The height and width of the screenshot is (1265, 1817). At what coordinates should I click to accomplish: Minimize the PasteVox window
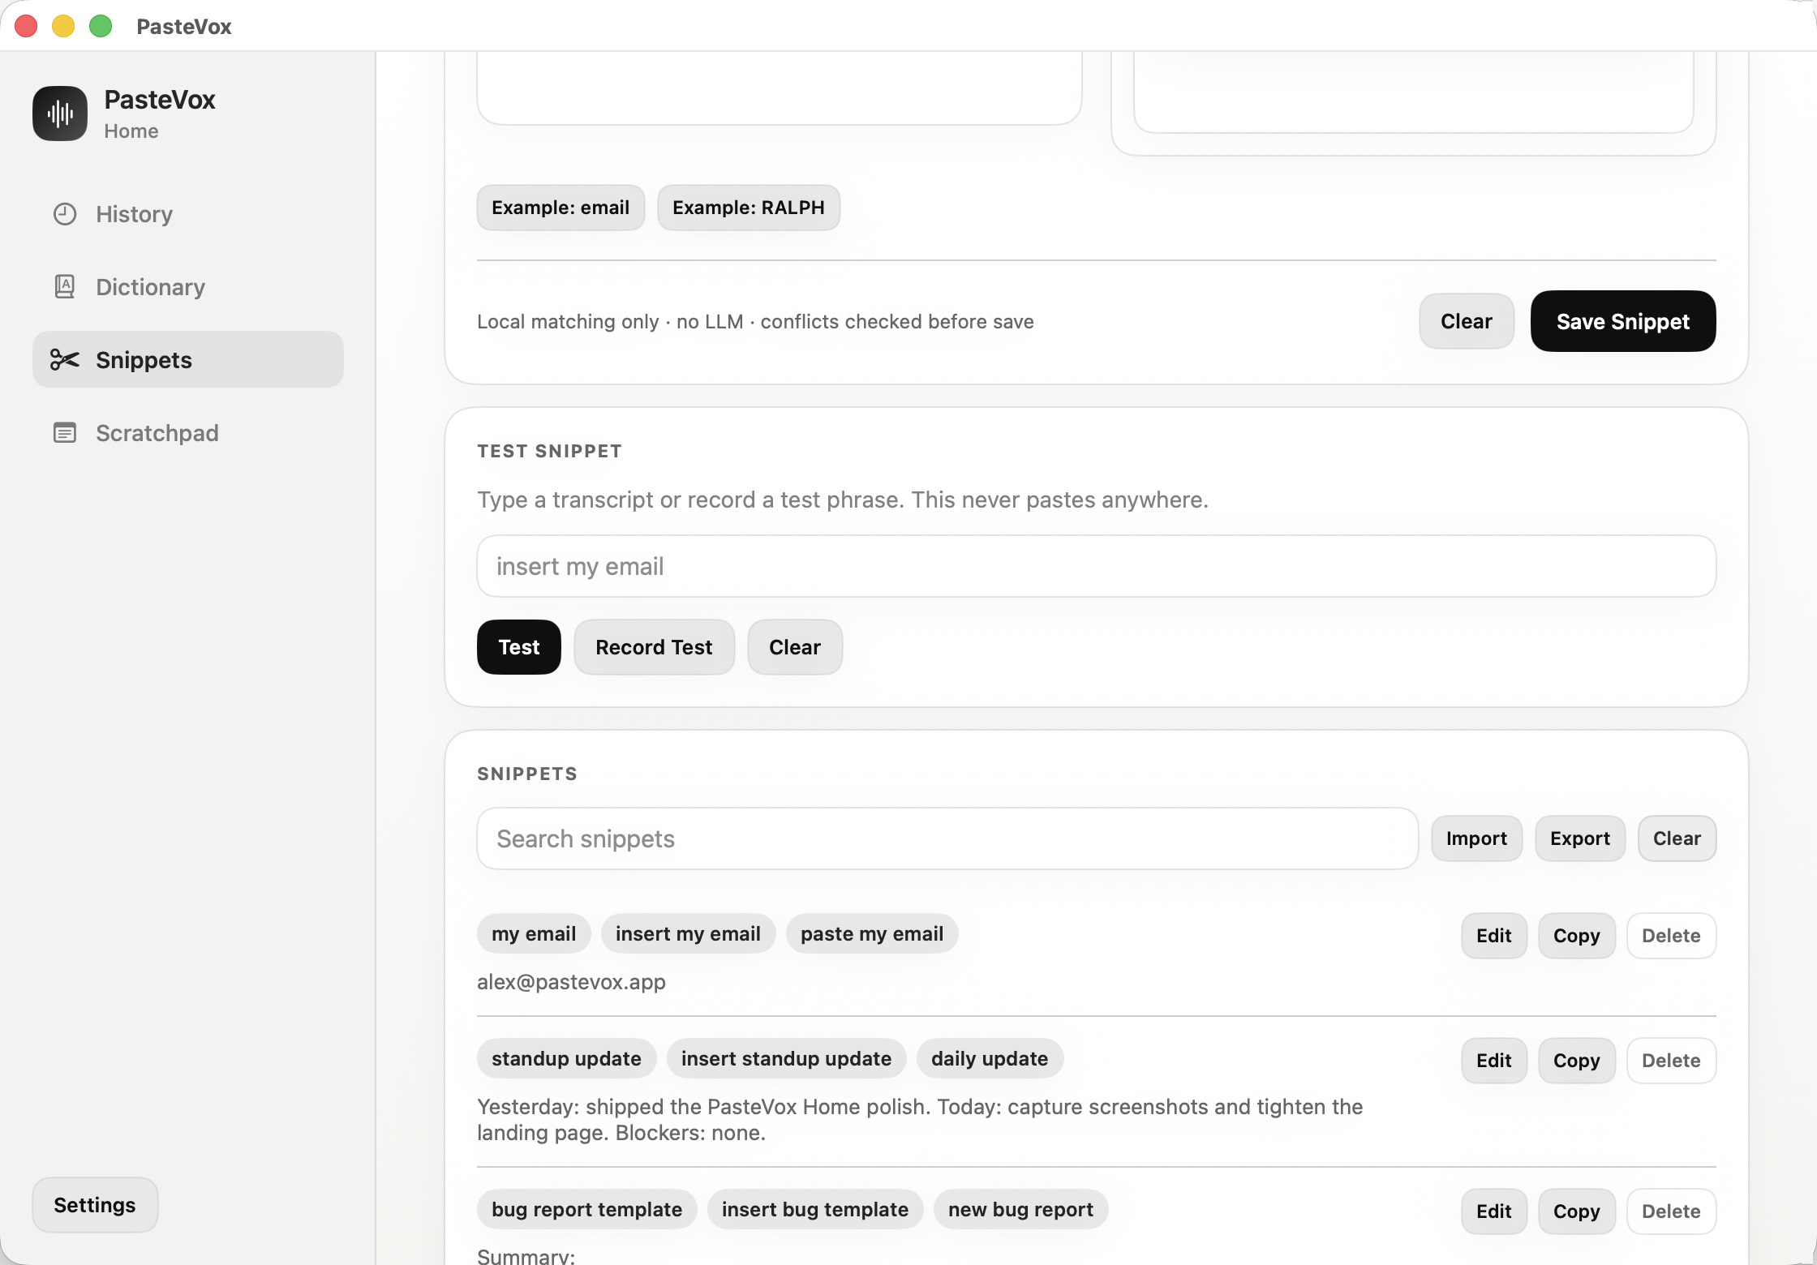[x=63, y=26]
